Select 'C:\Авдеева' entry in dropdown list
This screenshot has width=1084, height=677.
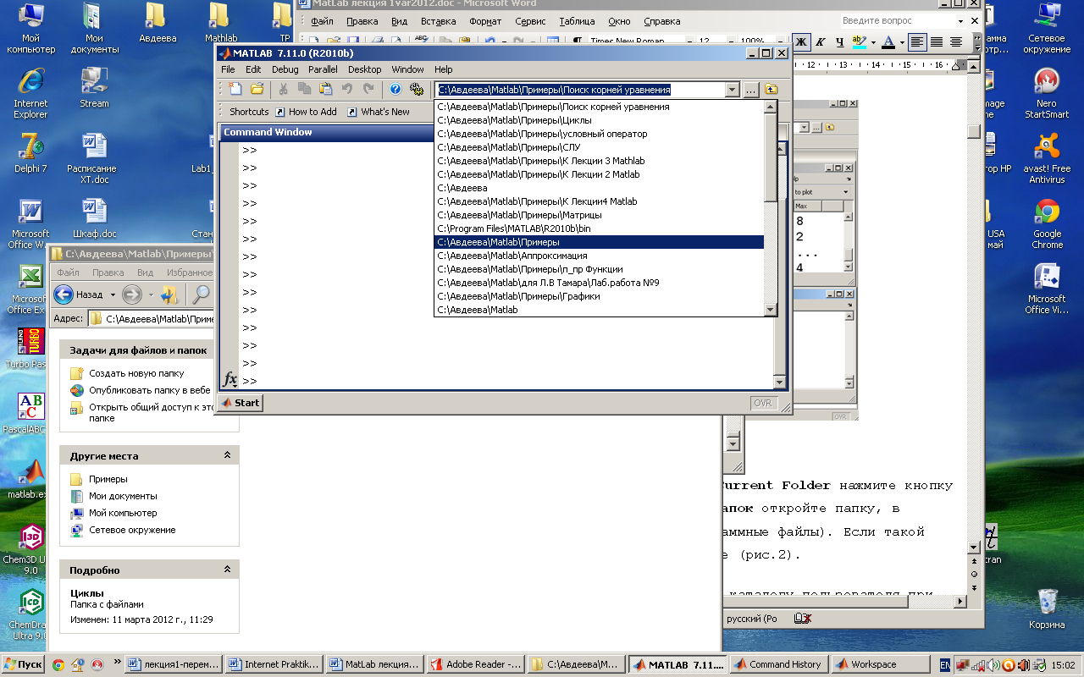(x=599, y=188)
